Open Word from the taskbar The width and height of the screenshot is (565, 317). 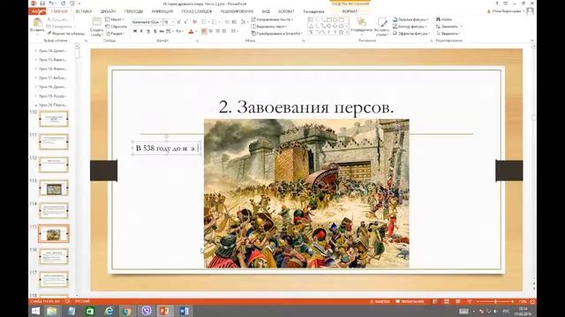(184, 311)
